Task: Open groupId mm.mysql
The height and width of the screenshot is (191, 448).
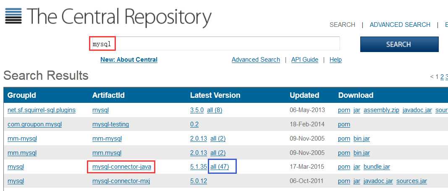Action: point(22,153)
